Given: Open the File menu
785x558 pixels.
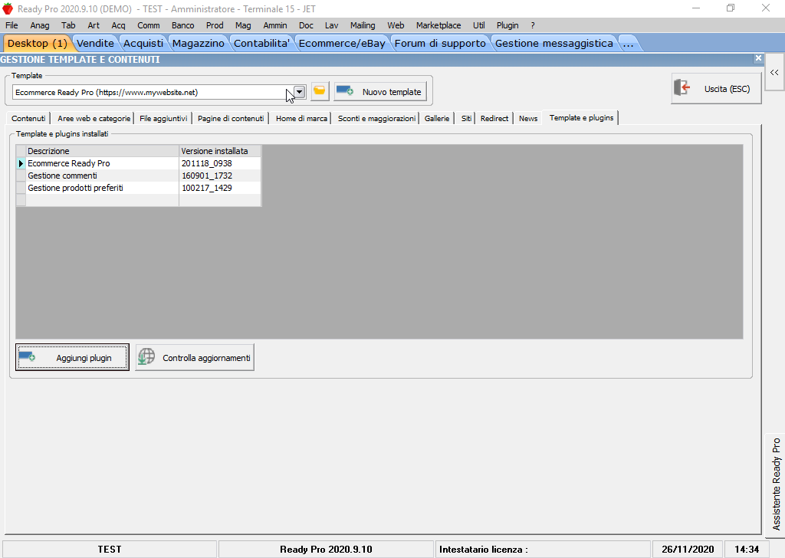Looking at the screenshot, I should pos(11,25).
